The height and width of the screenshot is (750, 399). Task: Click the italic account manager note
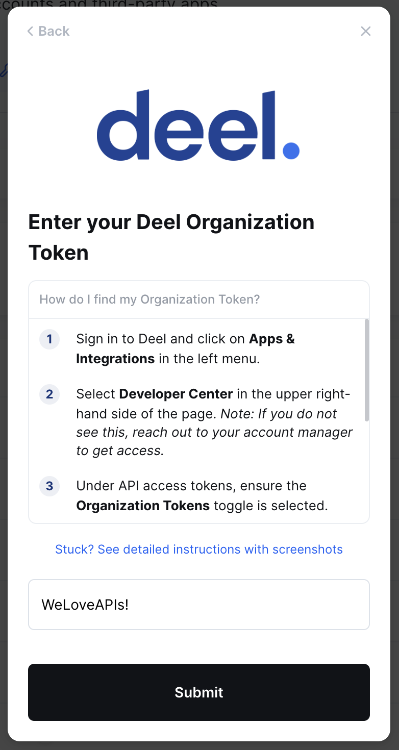coord(214,433)
